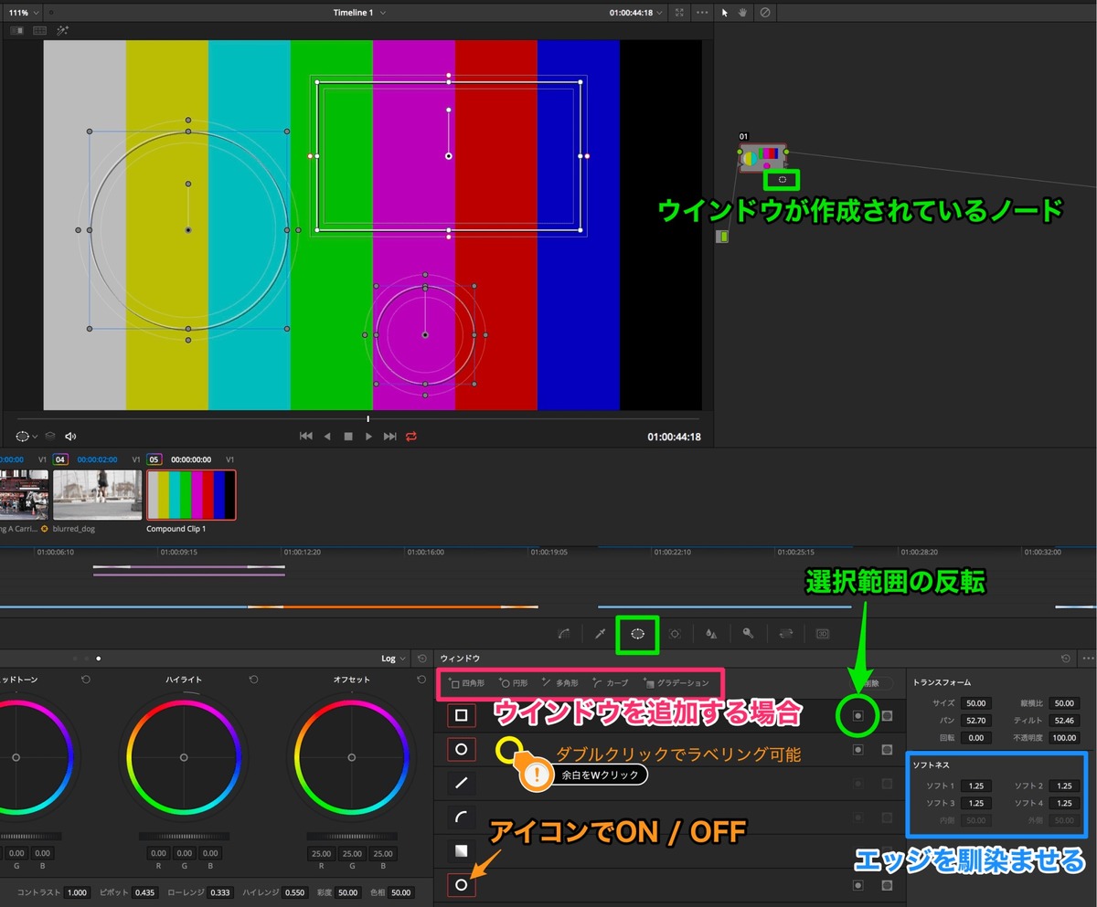Enable the gradient window
Image resolution: width=1097 pixels, height=907 pixels.
click(461, 851)
